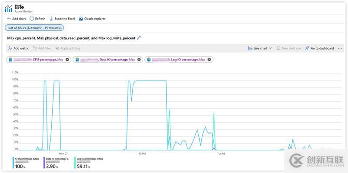Click the Apply splitting button
The height and width of the screenshot is (173, 348).
[67, 48]
